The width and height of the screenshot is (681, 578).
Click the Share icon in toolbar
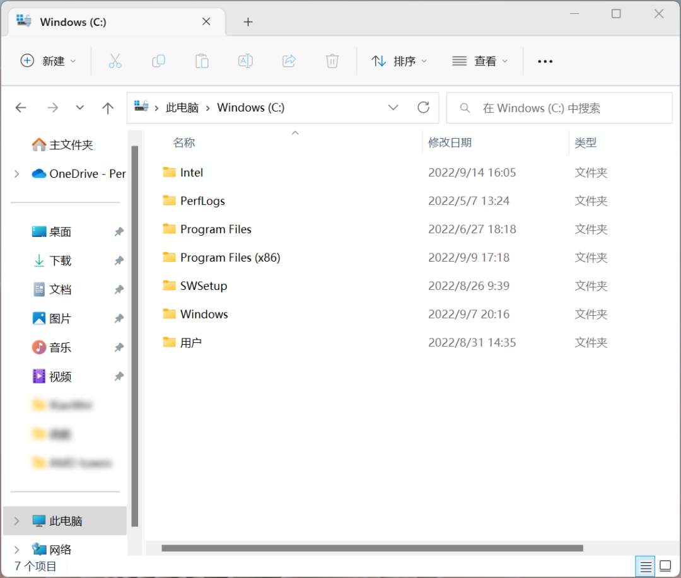[x=289, y=61]
